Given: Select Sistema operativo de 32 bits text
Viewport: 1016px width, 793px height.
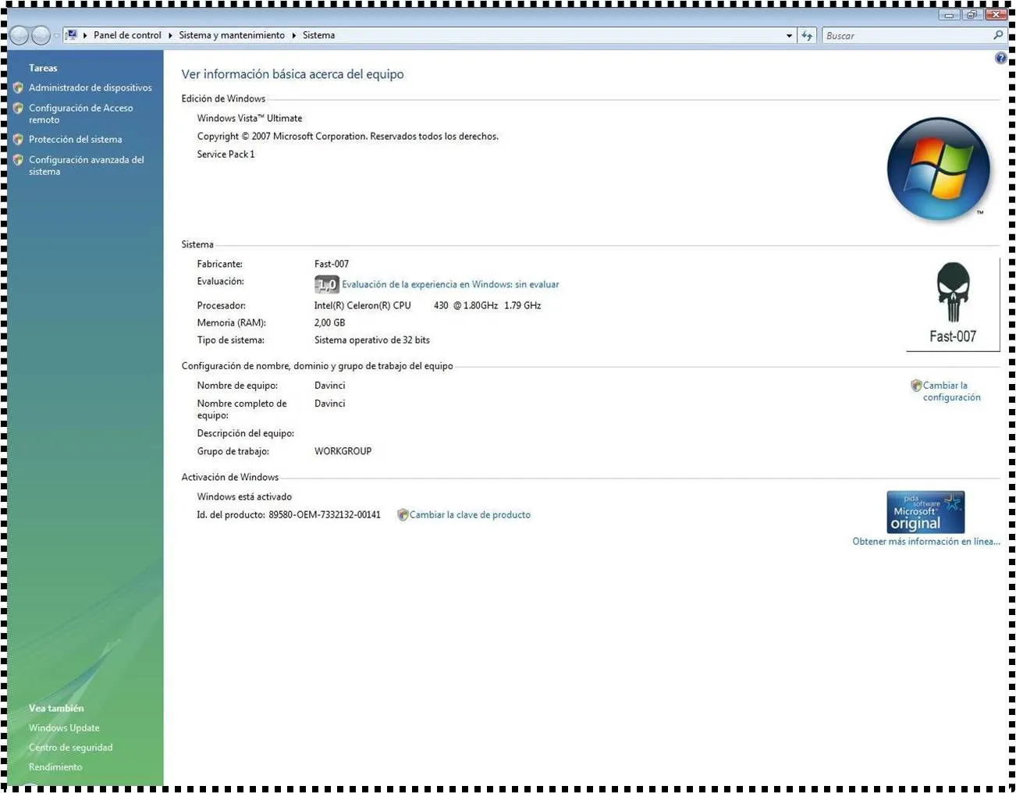Looking at the screenshot, I should 371,340.
